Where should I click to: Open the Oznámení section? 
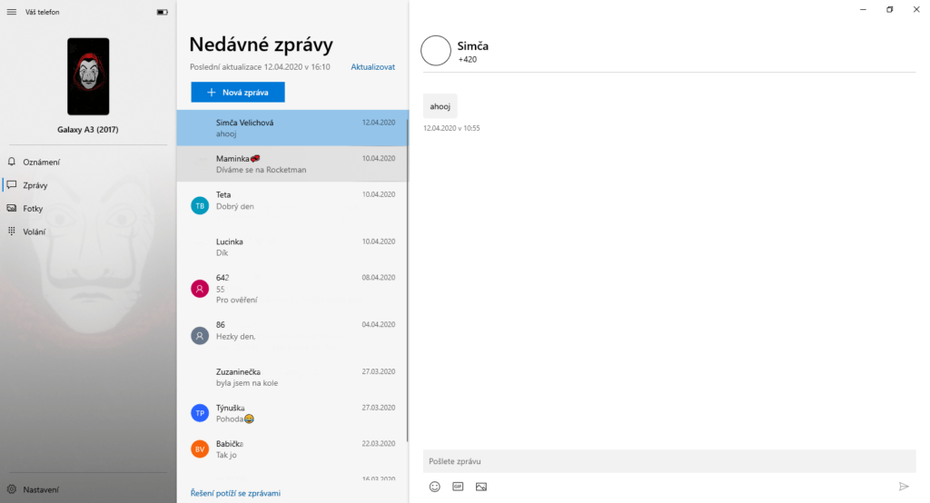41,162
